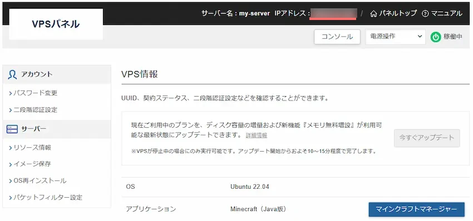Click the UUID description sentence
Viewport: 473px width, 221px height.
(x=225, y=98)
